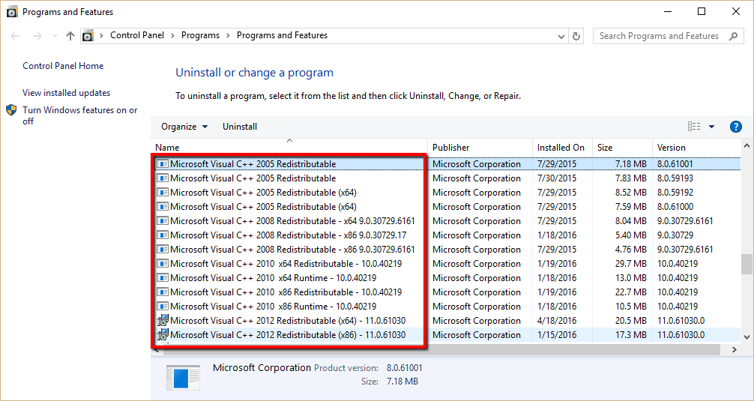Select Programs in the breadcrumb path
This screenshot has width=754, height=401.
(201, 35)
